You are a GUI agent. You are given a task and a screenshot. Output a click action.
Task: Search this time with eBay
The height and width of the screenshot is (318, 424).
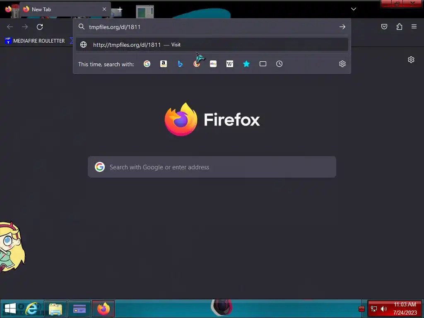pyautogui.click(x=213, y=64)
